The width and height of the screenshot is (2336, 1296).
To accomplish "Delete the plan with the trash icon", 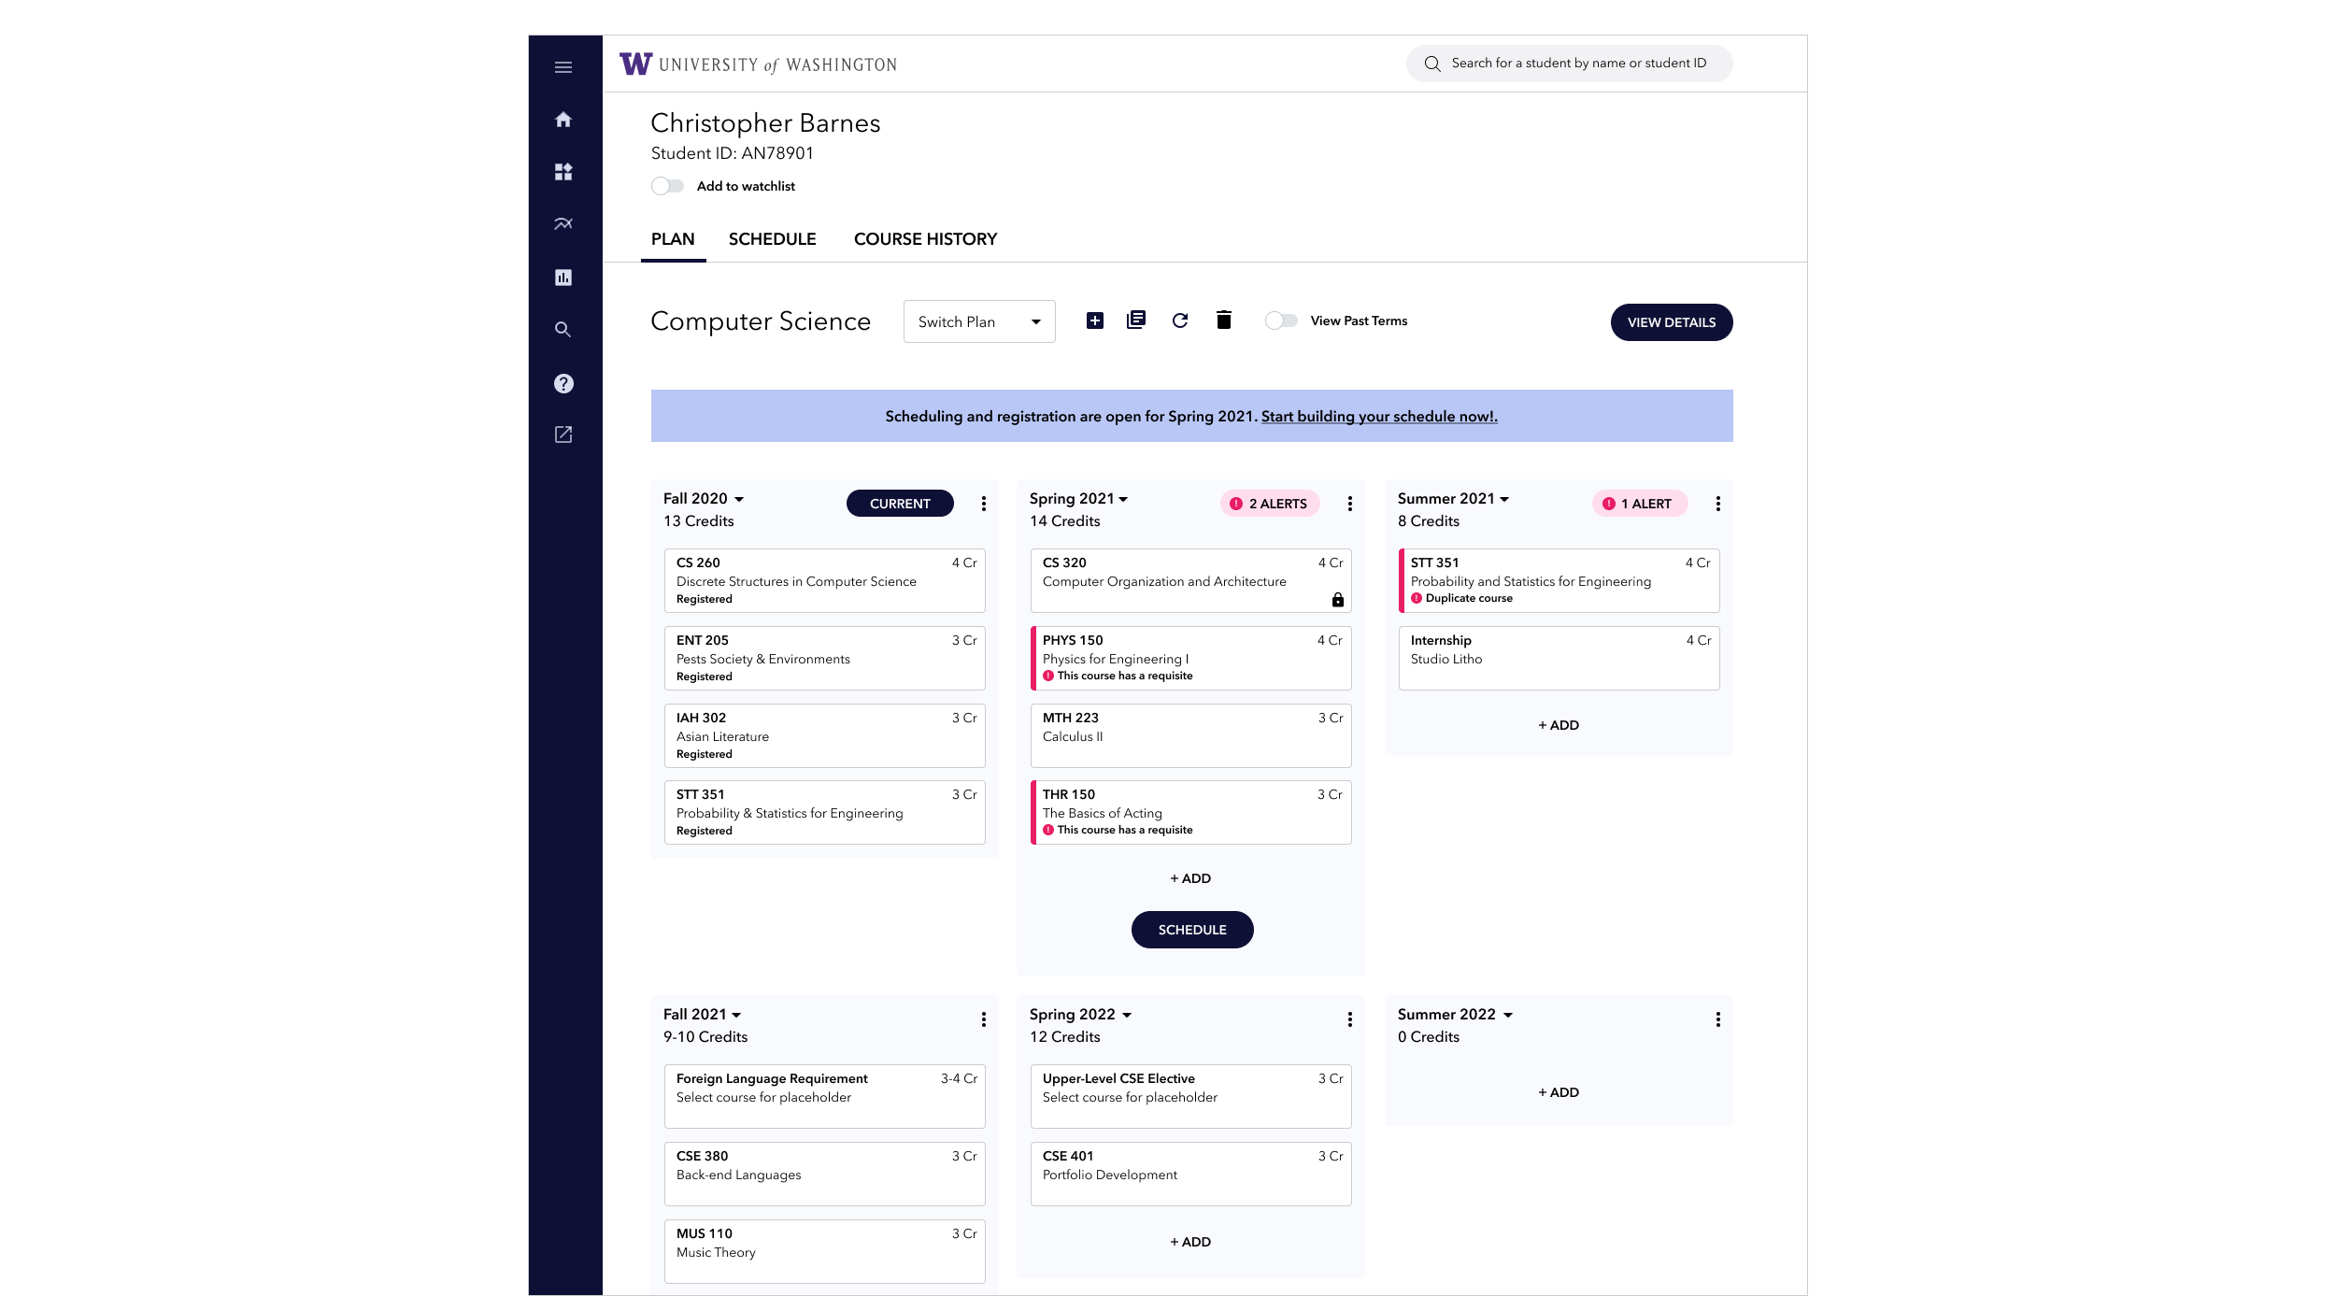I will 1223,320.
